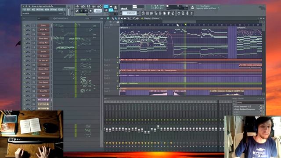This screenshot has height=158, width=281.
Task: Open the global snap dropdown under blue buttons
Action: point(113,14)
